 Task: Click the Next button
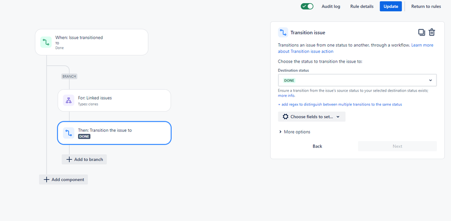pyautogui.click(x=397, y=146)
